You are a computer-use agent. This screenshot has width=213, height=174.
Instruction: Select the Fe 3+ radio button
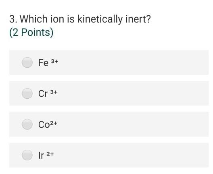27,62
